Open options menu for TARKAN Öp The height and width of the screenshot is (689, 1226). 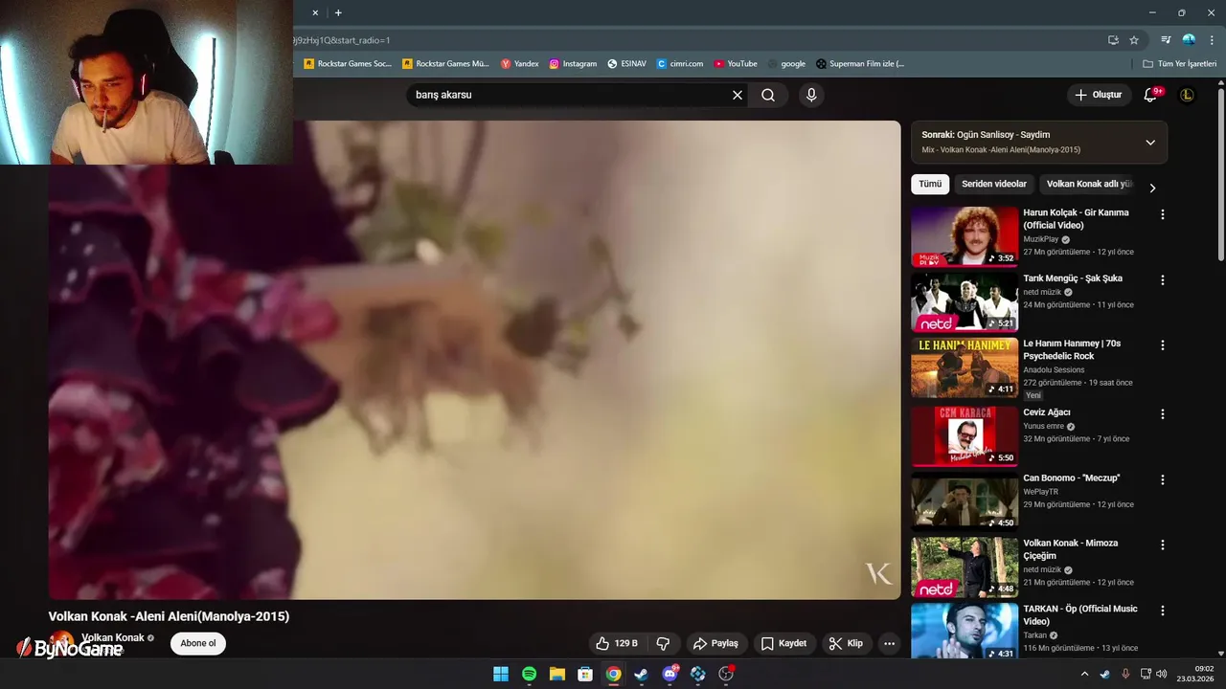1163,611
